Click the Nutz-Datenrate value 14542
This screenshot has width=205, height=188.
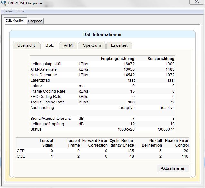point(129,75)
